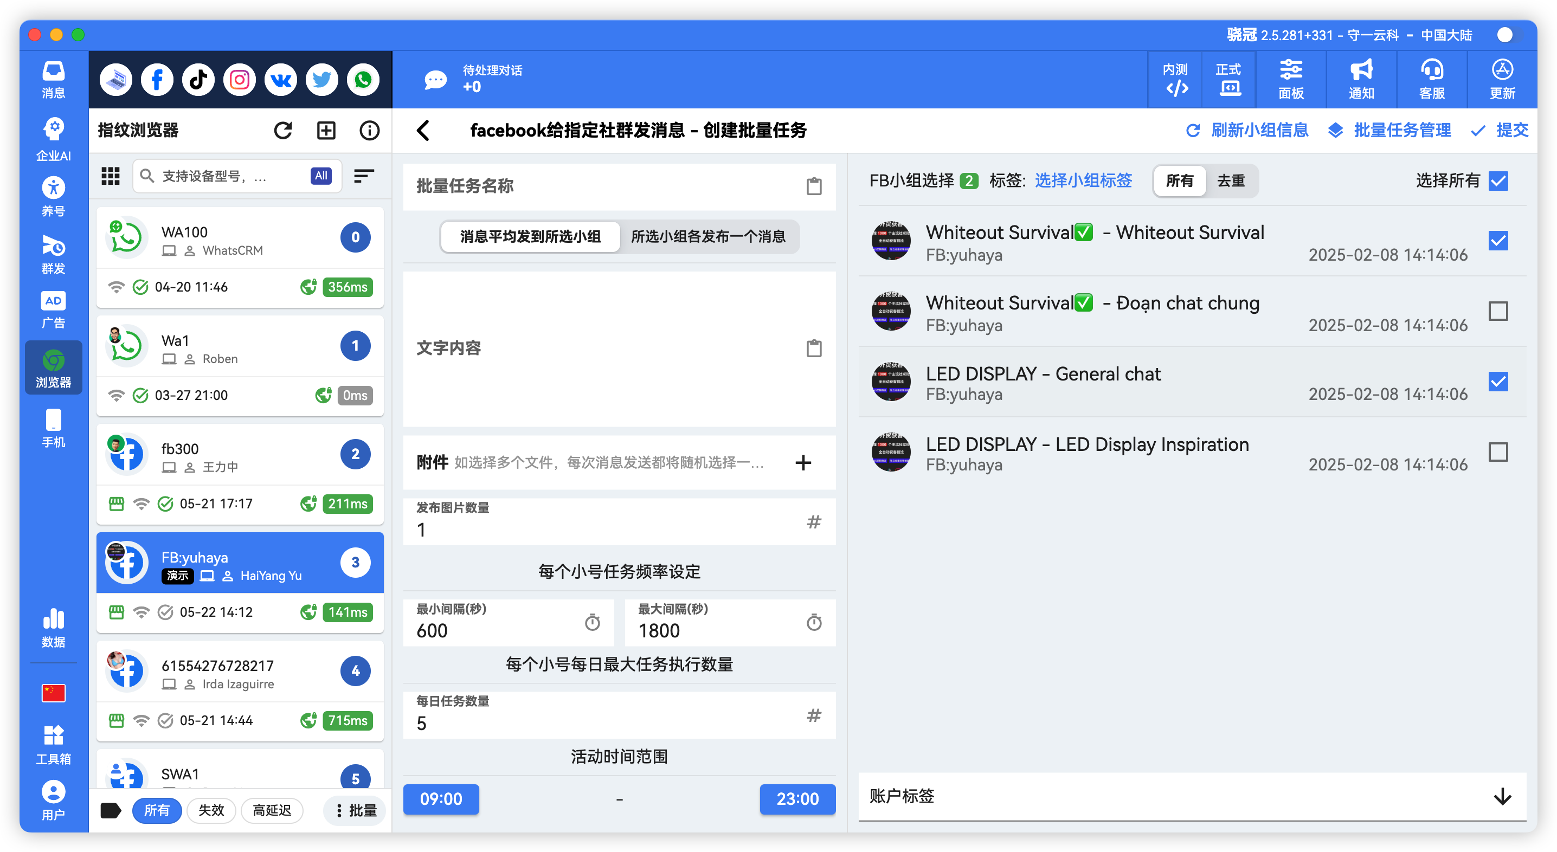Open the WhatsApp platform filter icon
The width and height of the screenshot is (1557, 852).
pyautogui.click(x=363, y=79)
